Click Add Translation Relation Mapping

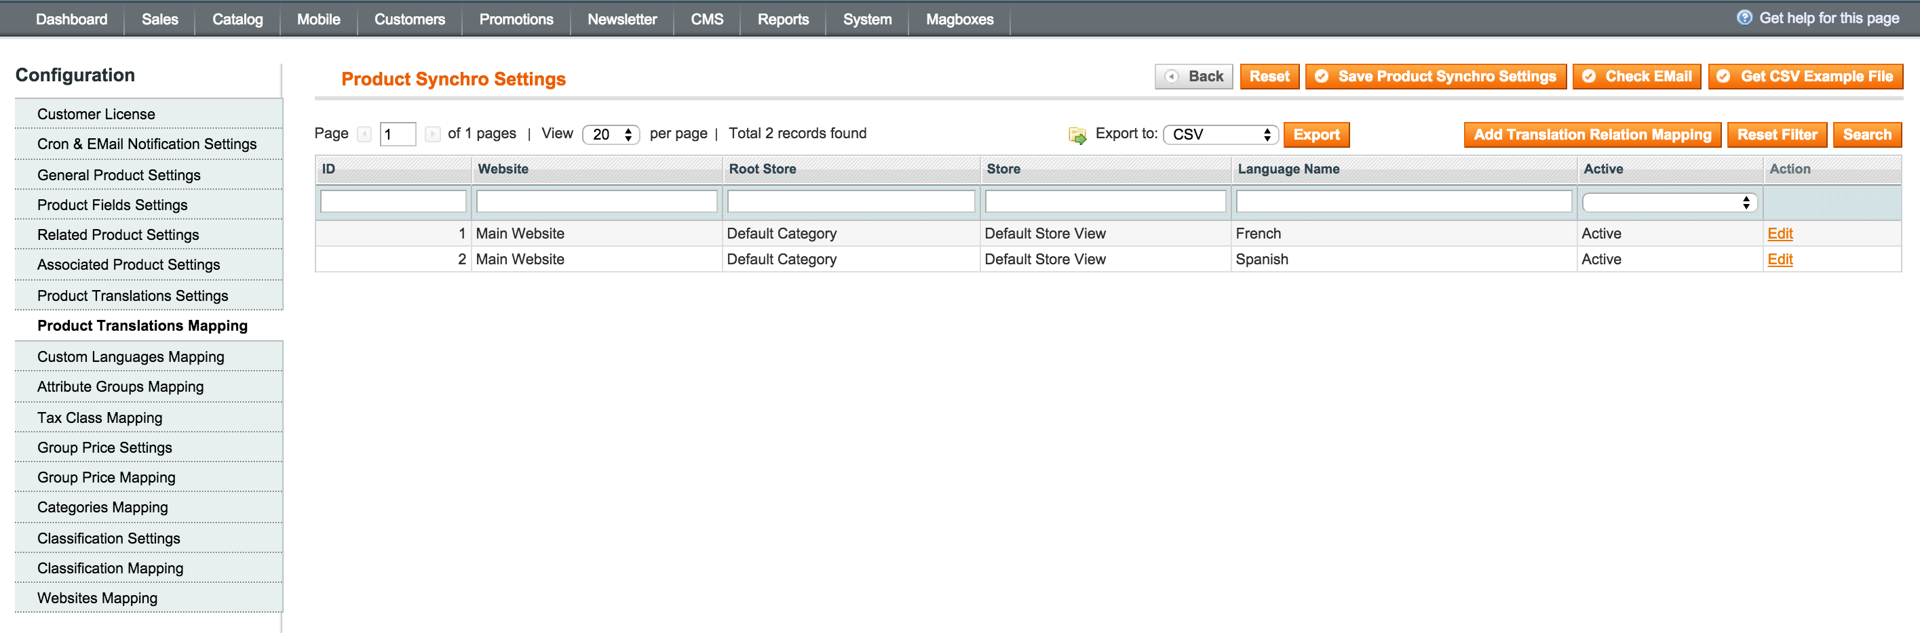click(x=1592, y=135)
